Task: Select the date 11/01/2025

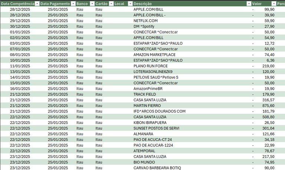Action: tap(20, 66)
